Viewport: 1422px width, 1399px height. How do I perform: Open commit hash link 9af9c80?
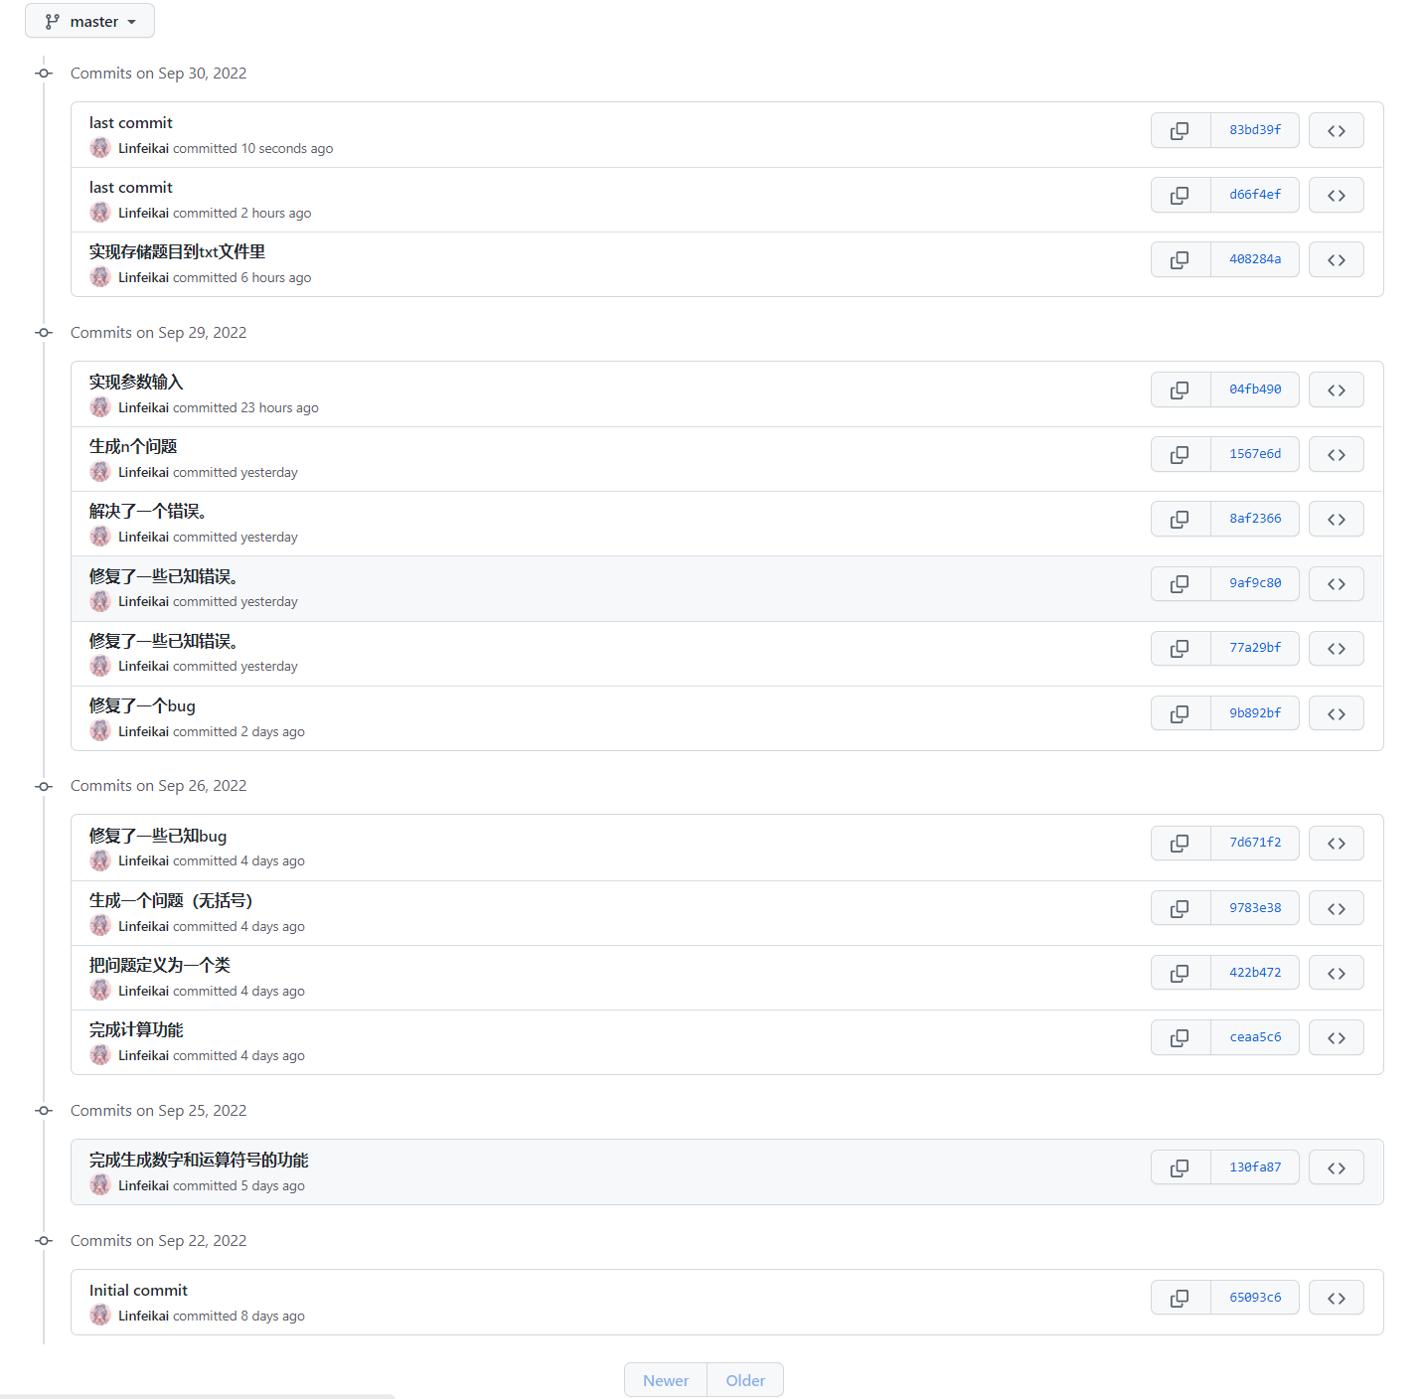(x=1255, y=583)
